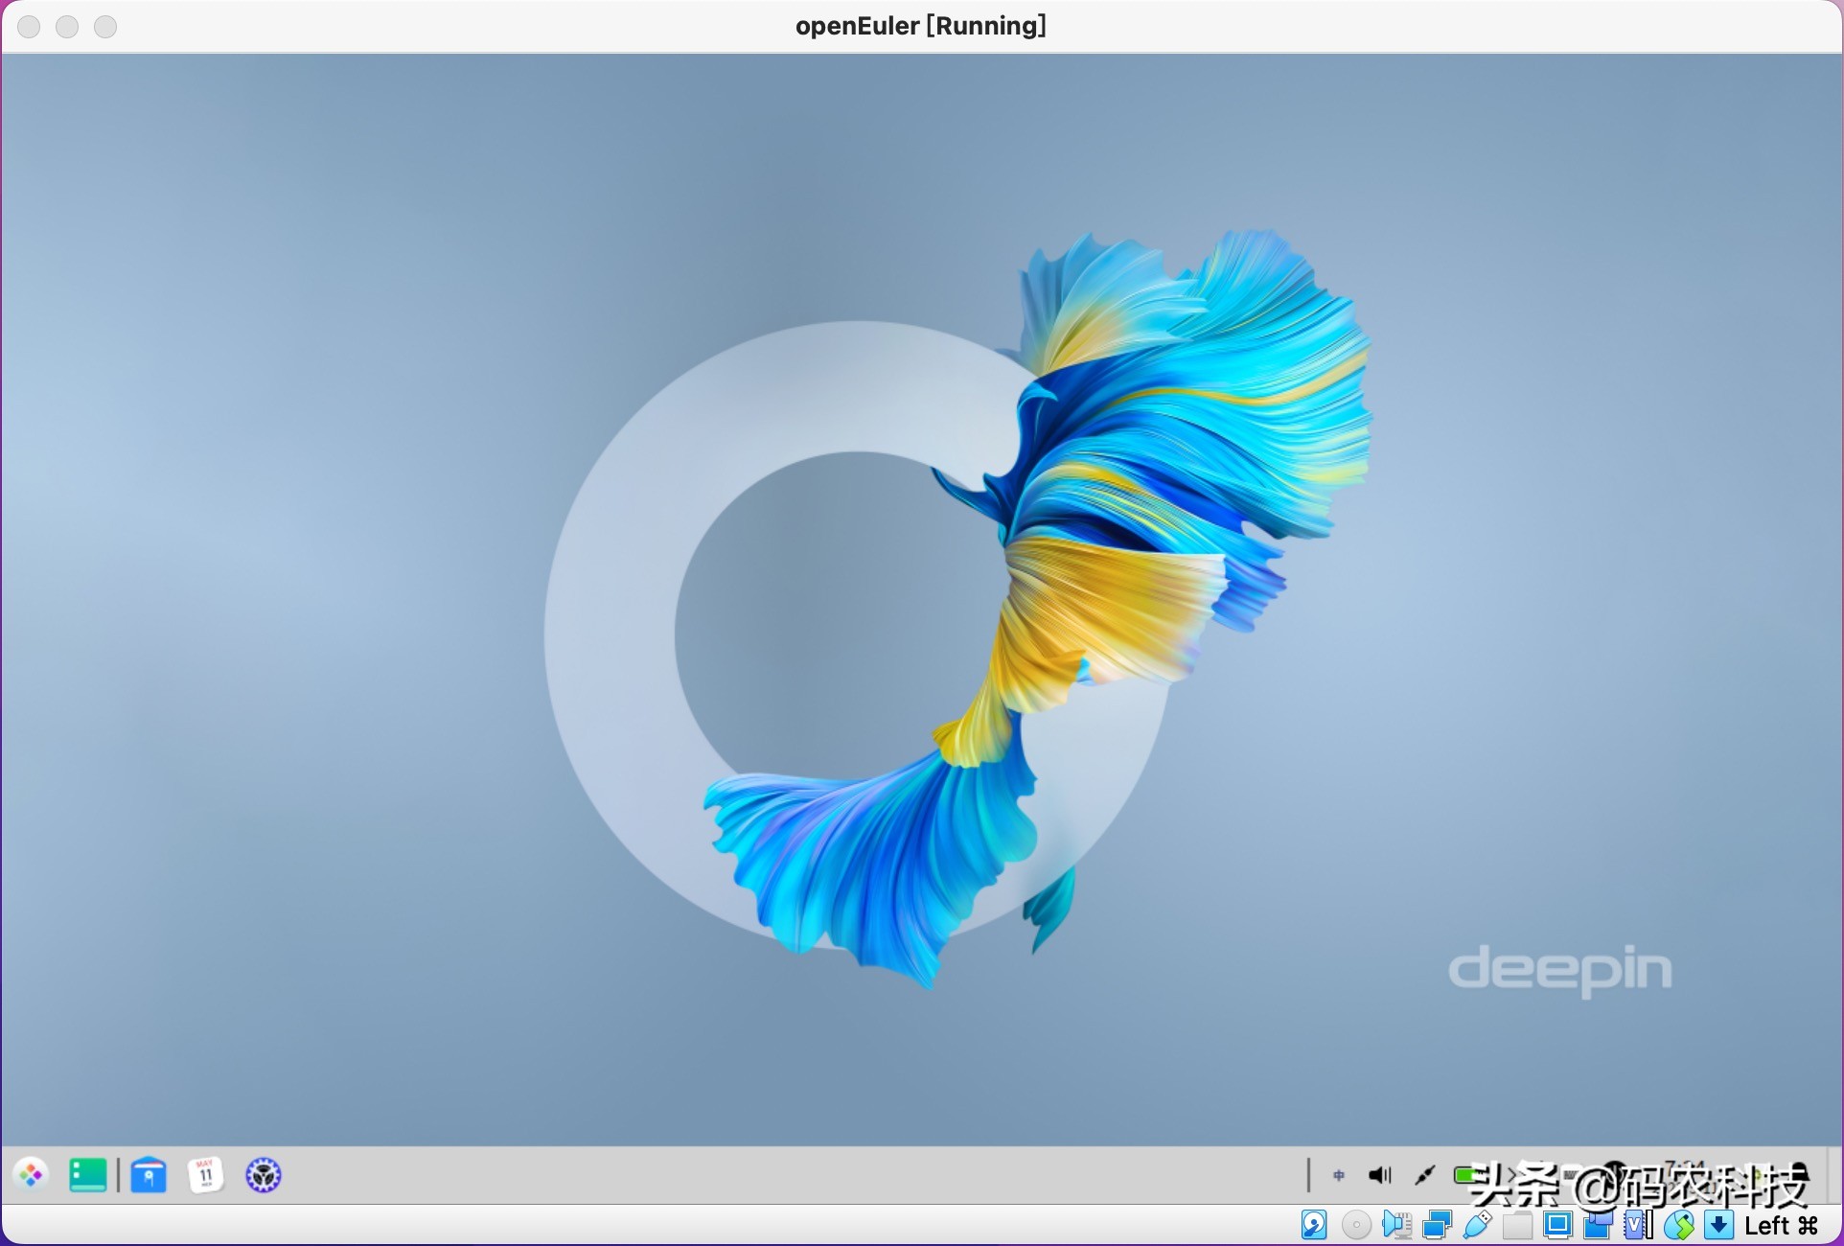
Task: Toggle the Chinese input method indicator
Action: point(1339,1175)
